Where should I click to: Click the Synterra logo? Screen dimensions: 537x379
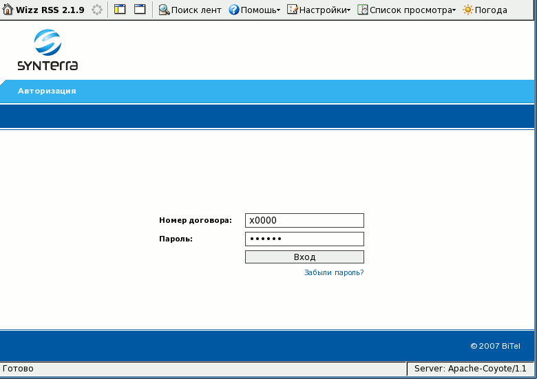48,50
